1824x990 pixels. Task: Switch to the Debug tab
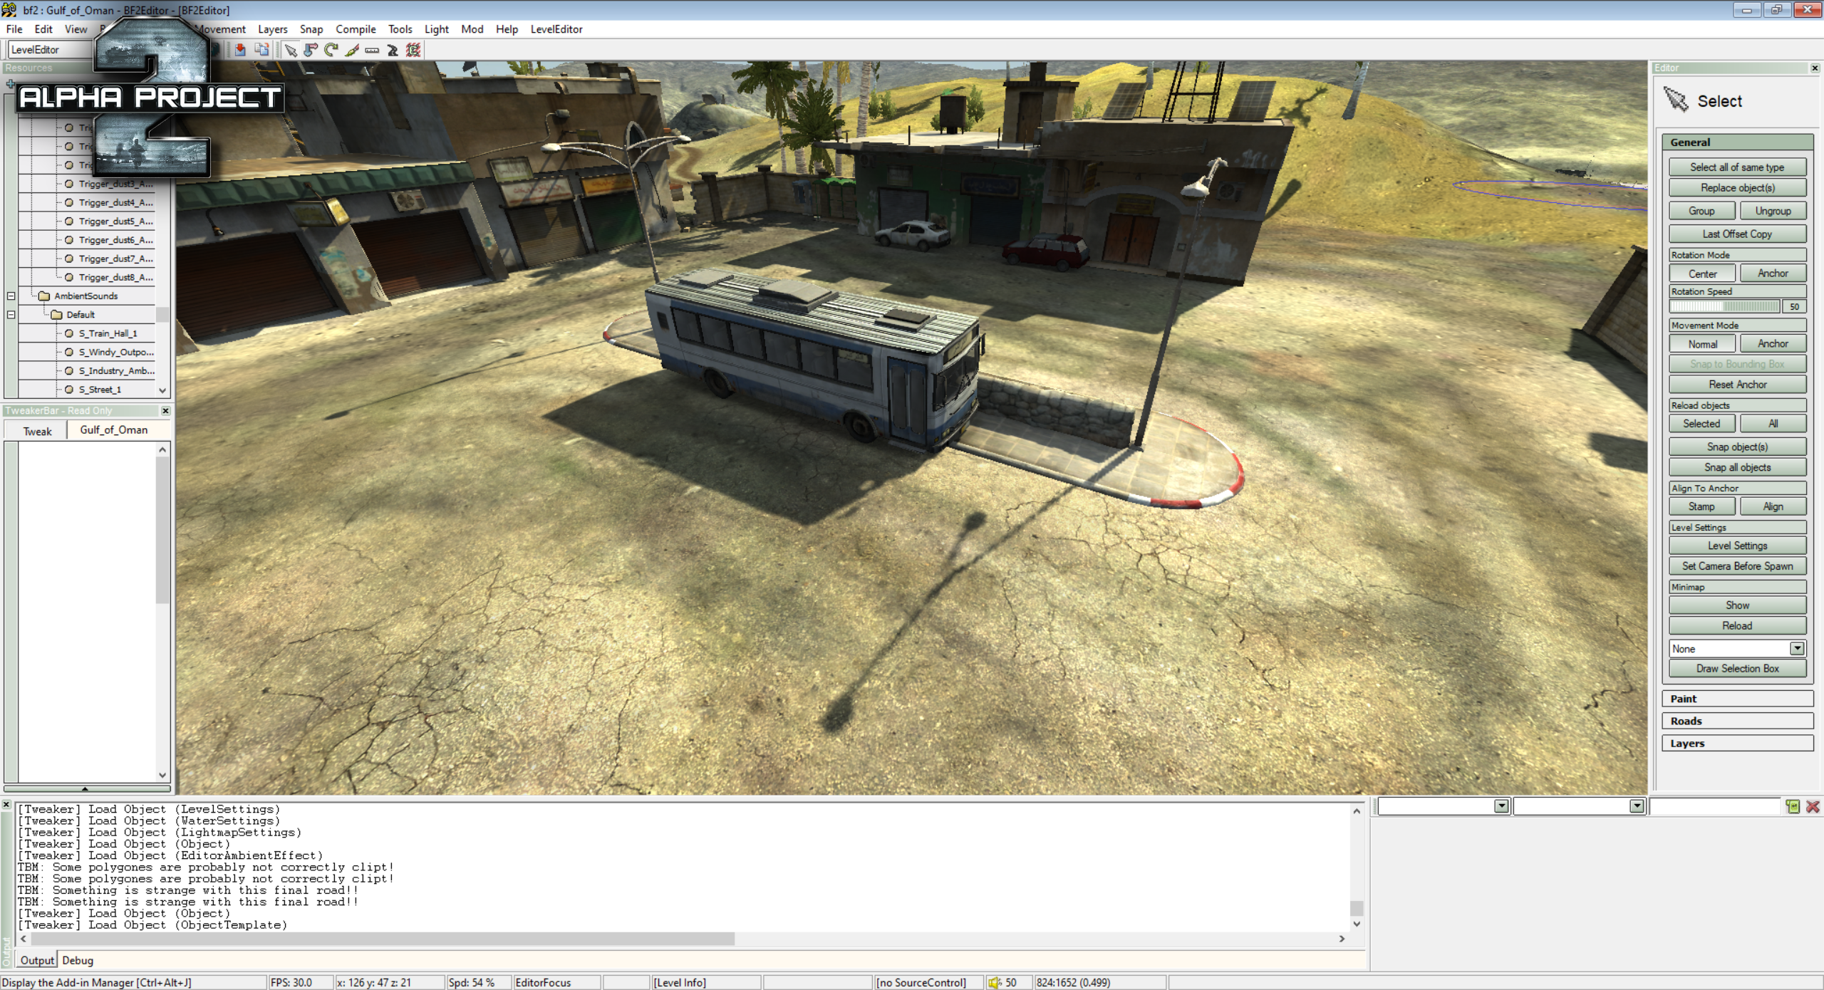click(78, 960)
